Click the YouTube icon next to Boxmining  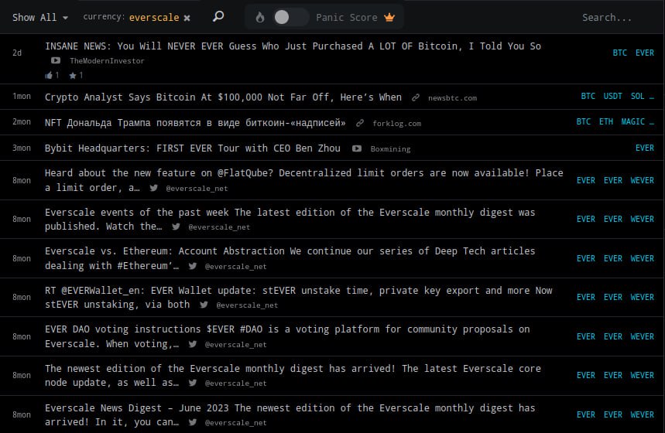coord(357,148)
